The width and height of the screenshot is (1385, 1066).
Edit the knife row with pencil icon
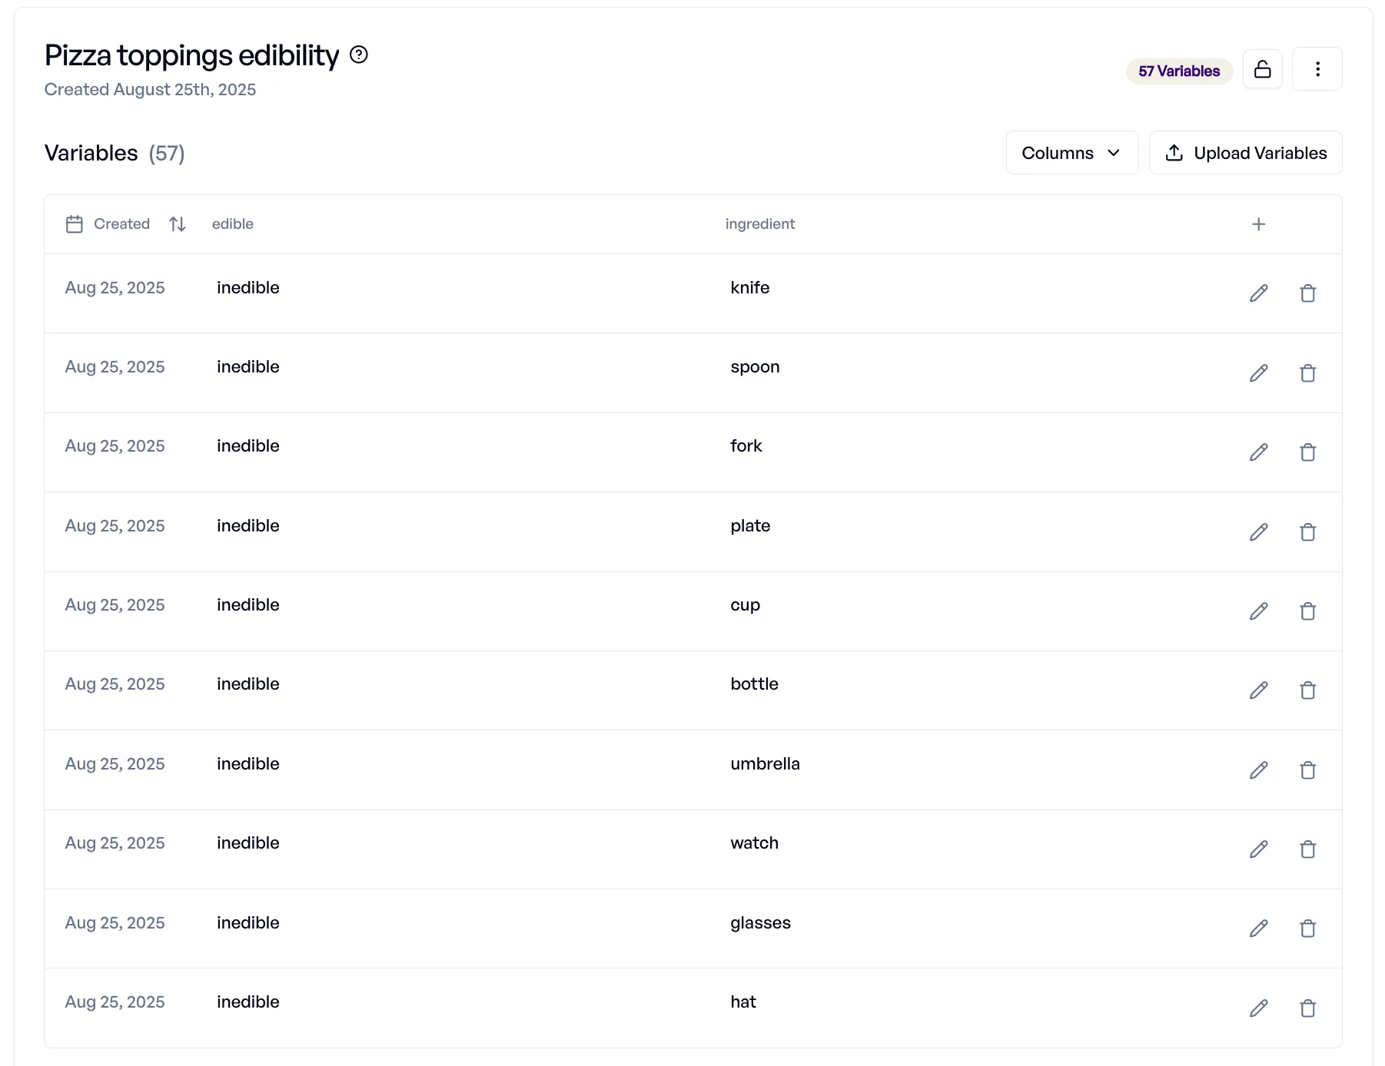(x=1258, y=293)
